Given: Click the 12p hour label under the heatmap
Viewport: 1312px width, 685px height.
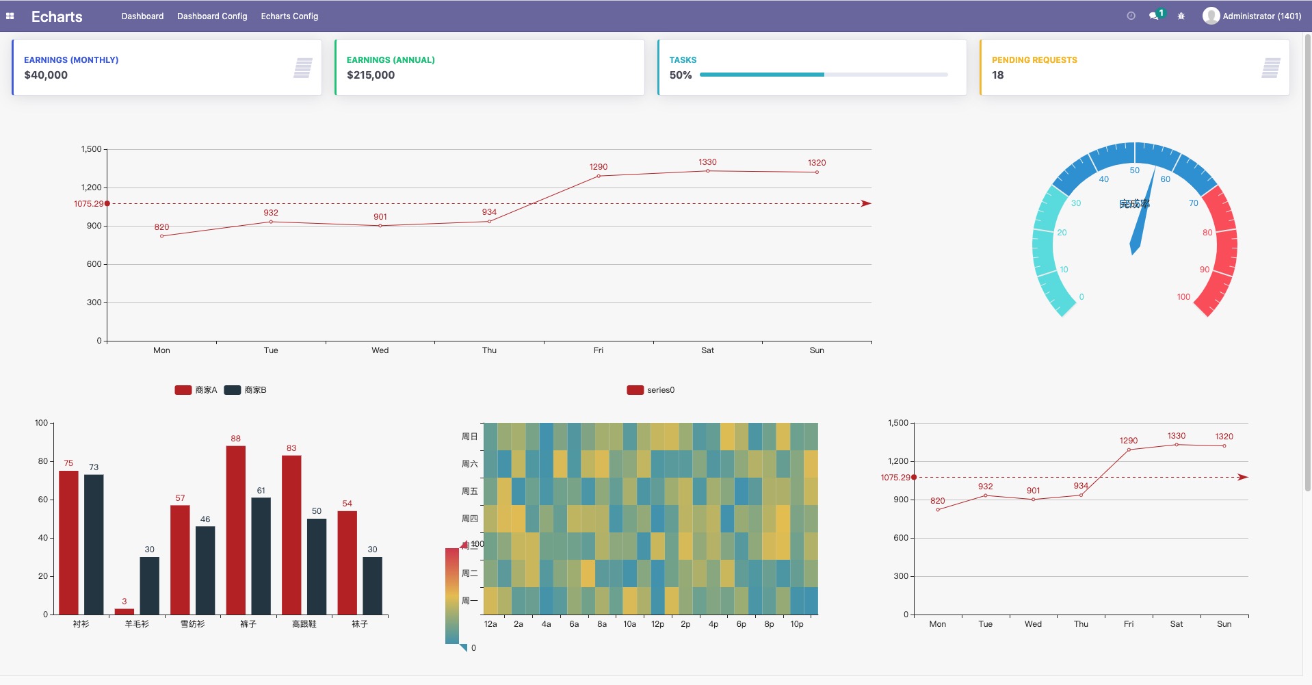Looking at the screenshot, I should 658,624.
